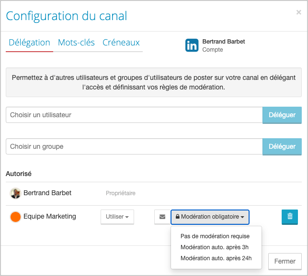Click the envelope notification icon
This screenshot has width=308, height=276.
162,217
